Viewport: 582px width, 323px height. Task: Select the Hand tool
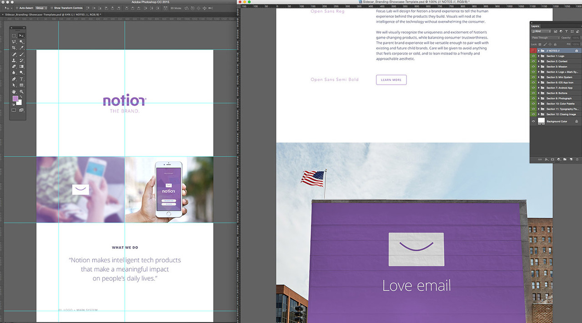point(14,91)
